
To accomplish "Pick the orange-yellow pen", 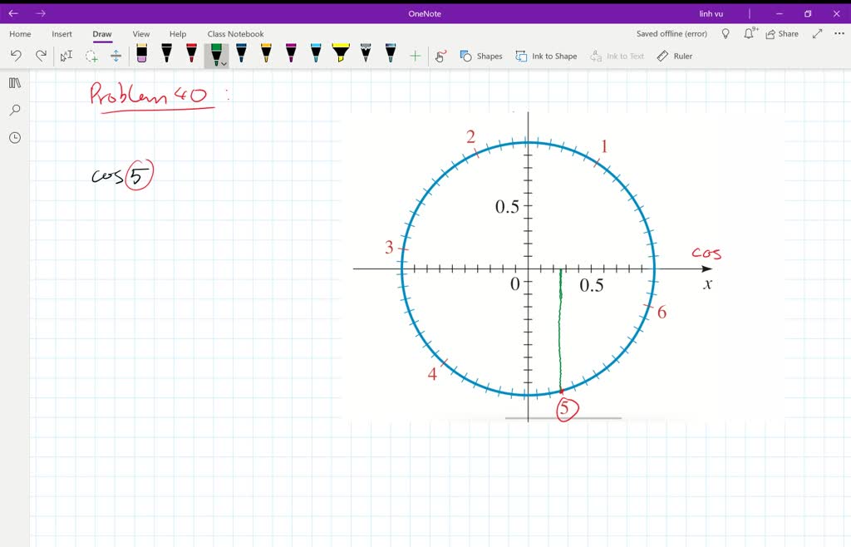I will (266, 53).
